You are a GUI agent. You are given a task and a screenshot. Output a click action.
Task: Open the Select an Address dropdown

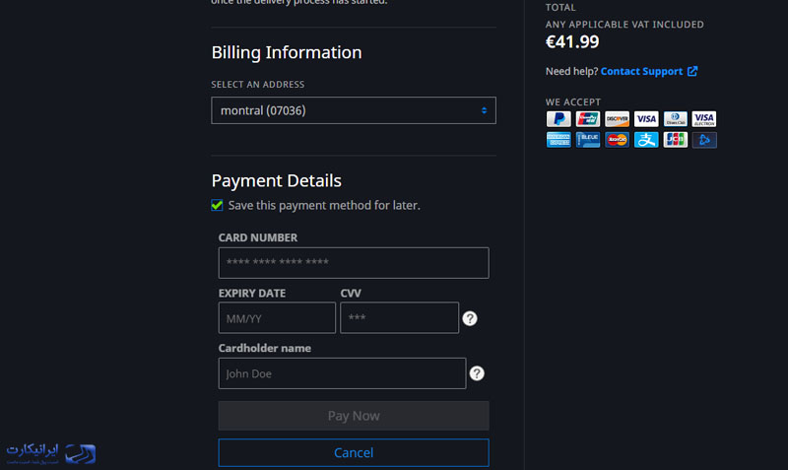(x=354, y=110)
